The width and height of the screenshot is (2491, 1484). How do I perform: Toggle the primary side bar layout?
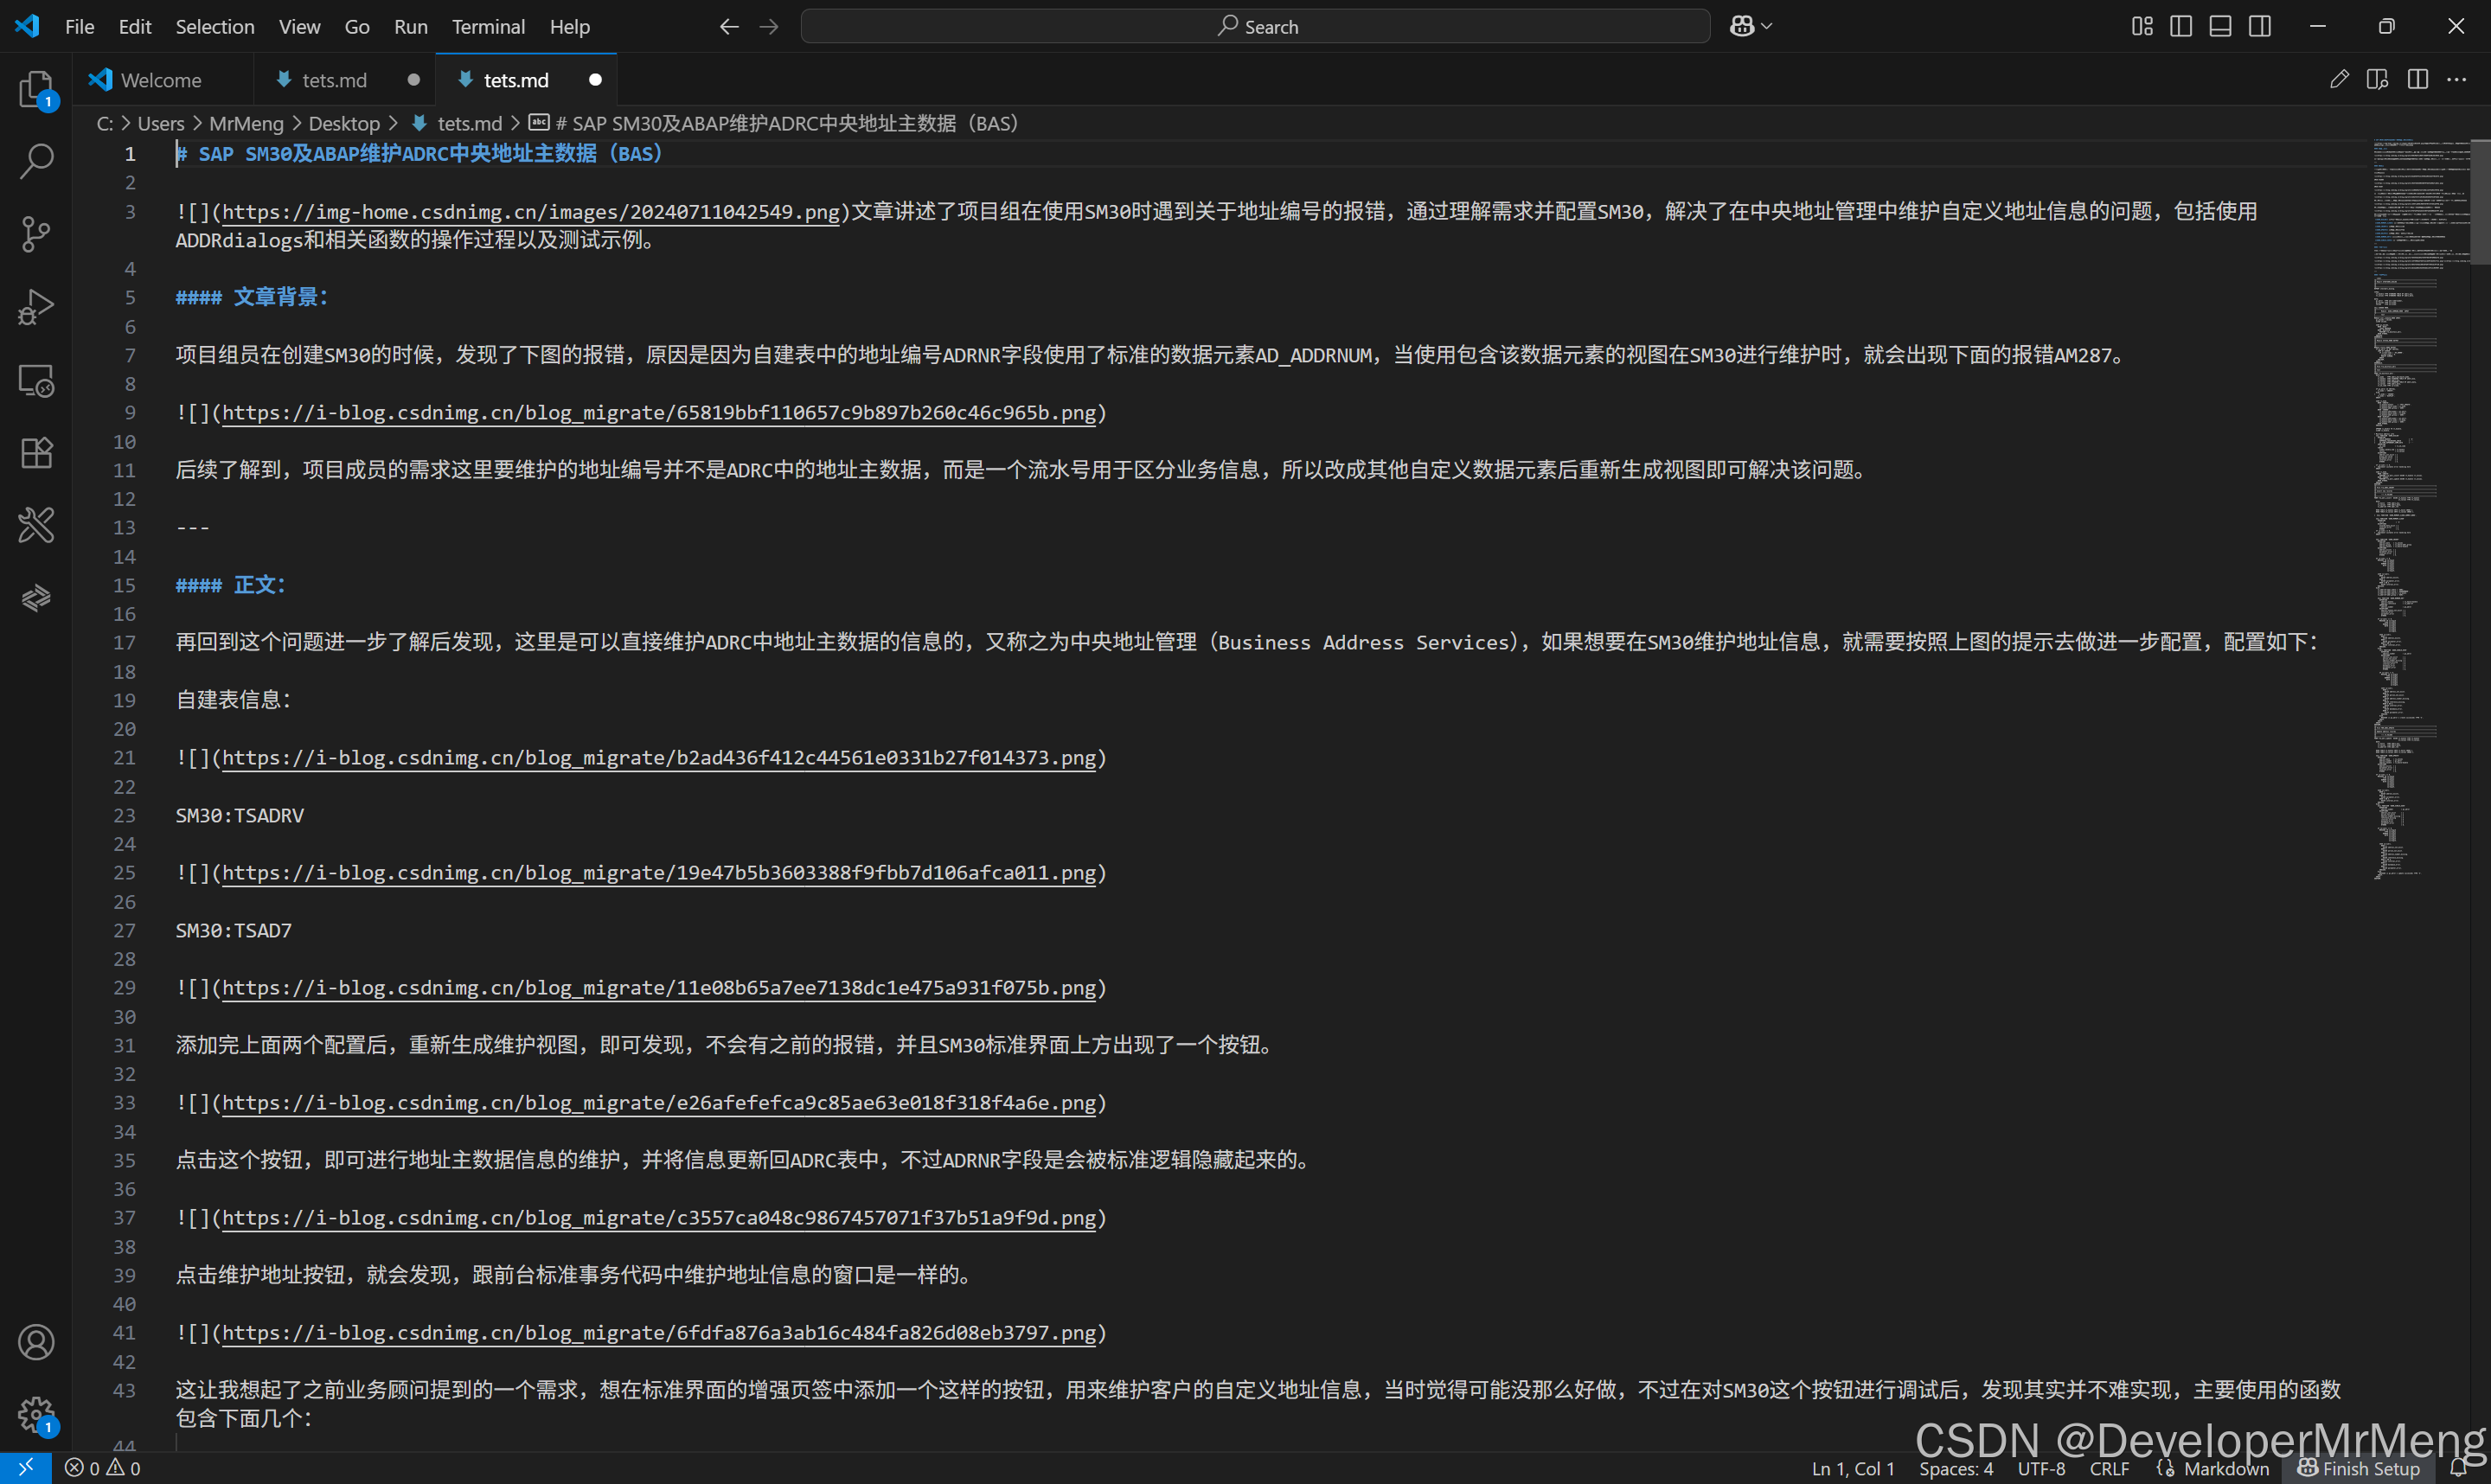coord(2181,27)
